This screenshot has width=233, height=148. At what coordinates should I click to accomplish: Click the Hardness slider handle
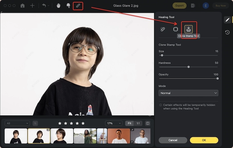[x=188, y=67]
